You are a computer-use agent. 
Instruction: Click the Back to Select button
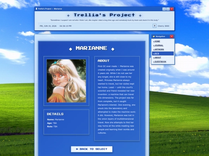(92, 149)
